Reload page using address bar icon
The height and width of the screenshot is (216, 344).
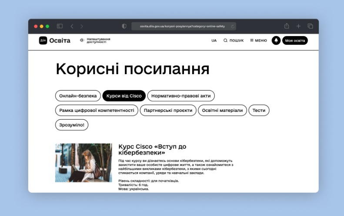click(x=233, y=26)
